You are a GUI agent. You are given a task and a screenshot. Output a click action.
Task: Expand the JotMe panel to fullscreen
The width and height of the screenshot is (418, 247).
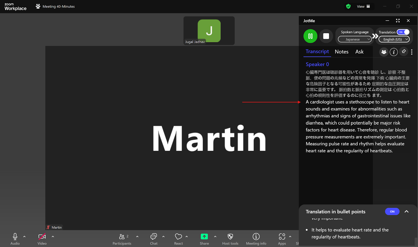click(x=398, y=21)
